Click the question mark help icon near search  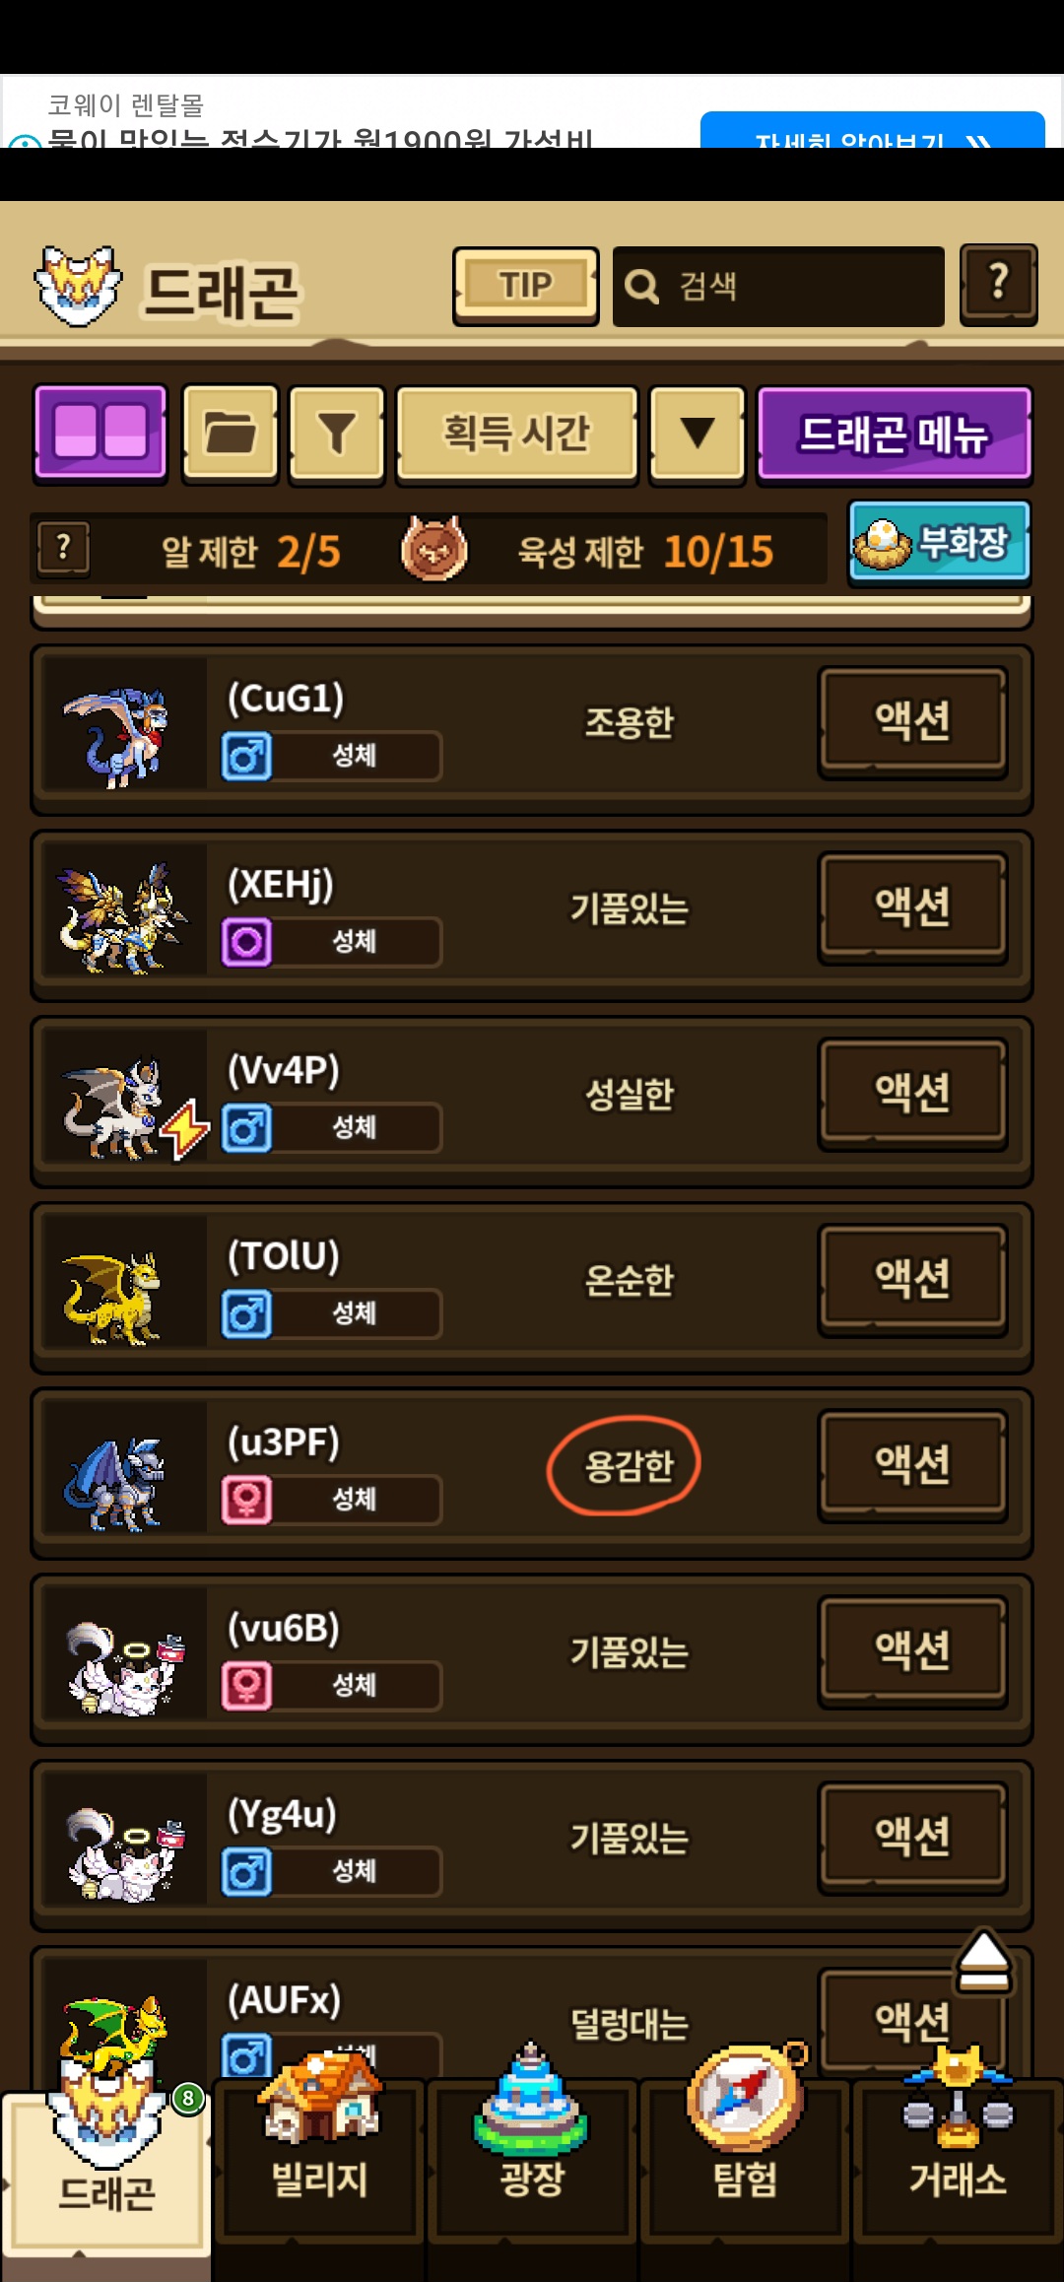point(999,285)
